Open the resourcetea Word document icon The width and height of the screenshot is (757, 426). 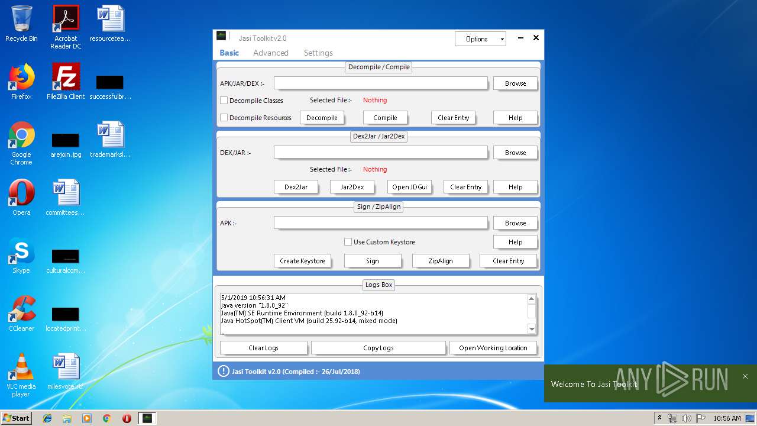pos(110,24)
